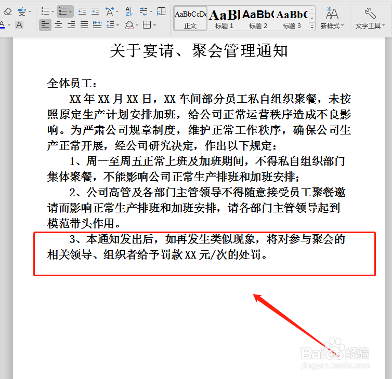
Task: Open the phonetic guide dropdown arrow
Action: click(30, 12)
